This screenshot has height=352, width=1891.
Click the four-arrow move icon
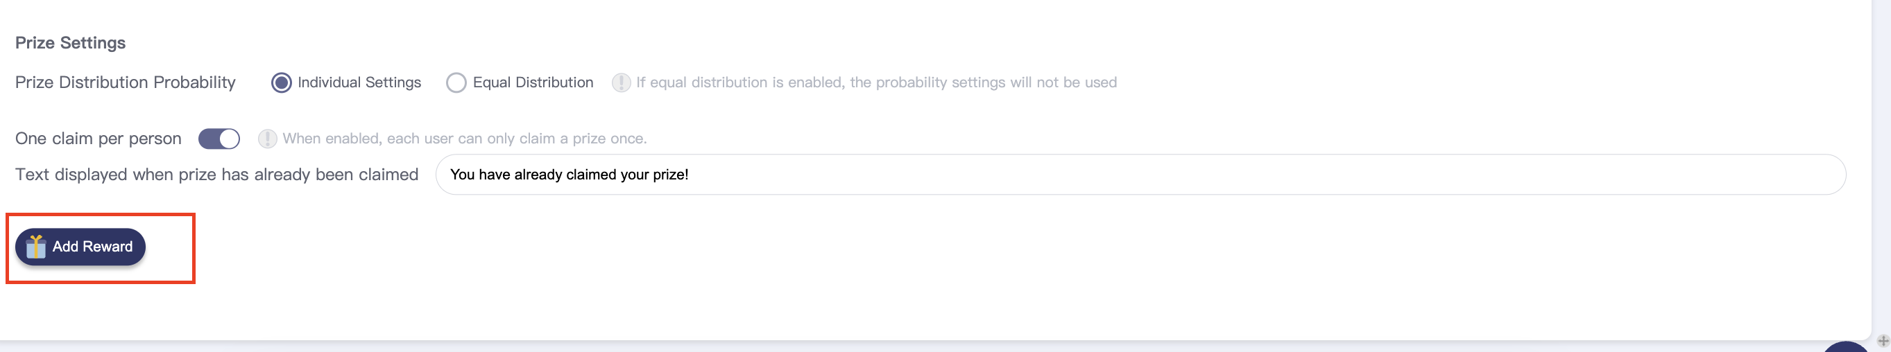[1883, 341]
